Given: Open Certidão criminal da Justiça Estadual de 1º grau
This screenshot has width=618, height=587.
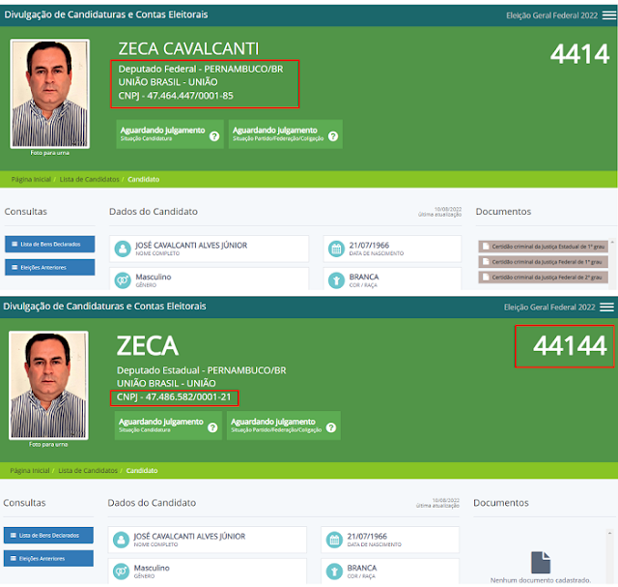Looking at the screenshot, I should [543, 247].
